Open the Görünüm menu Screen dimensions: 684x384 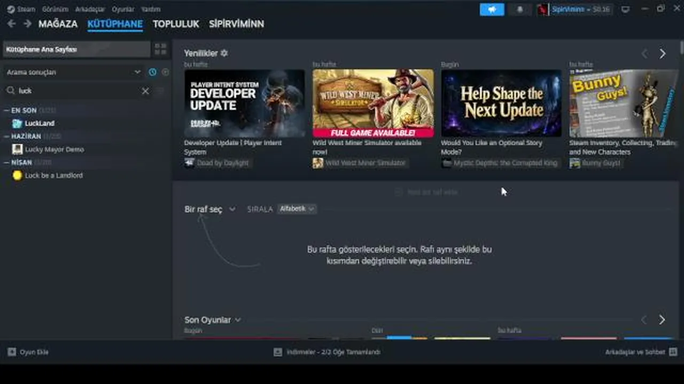click(55, 9)
